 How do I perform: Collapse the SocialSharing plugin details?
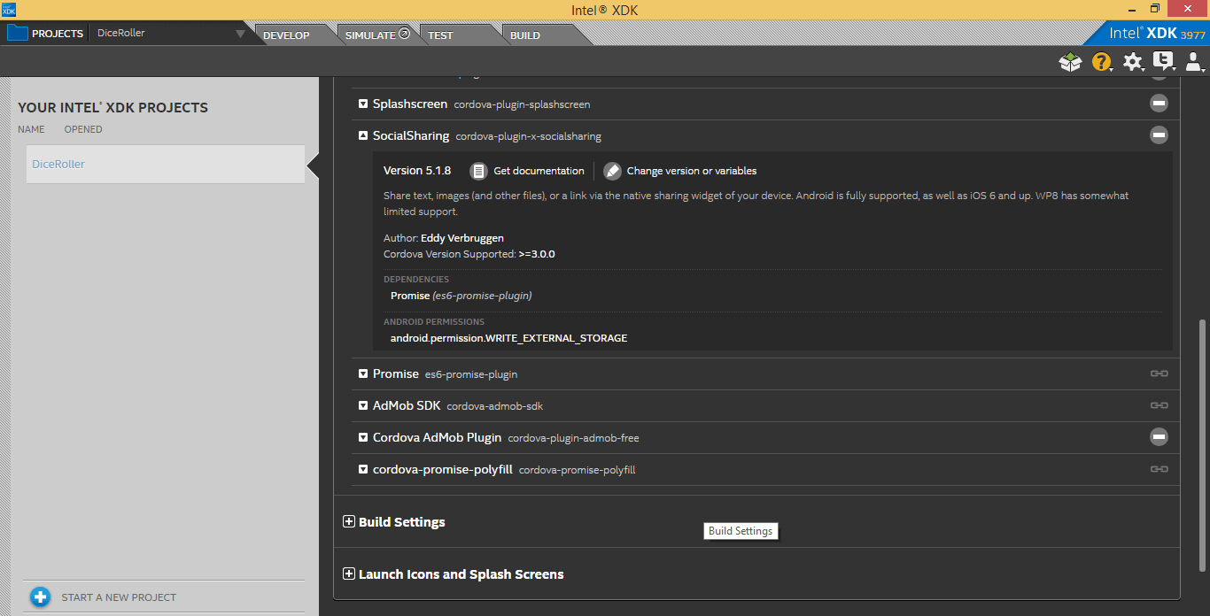tap(363, 136)
